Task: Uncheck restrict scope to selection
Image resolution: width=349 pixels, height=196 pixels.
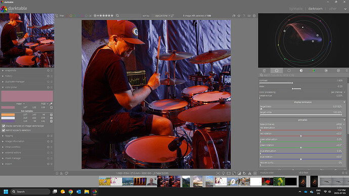Action: coord(4,130)
